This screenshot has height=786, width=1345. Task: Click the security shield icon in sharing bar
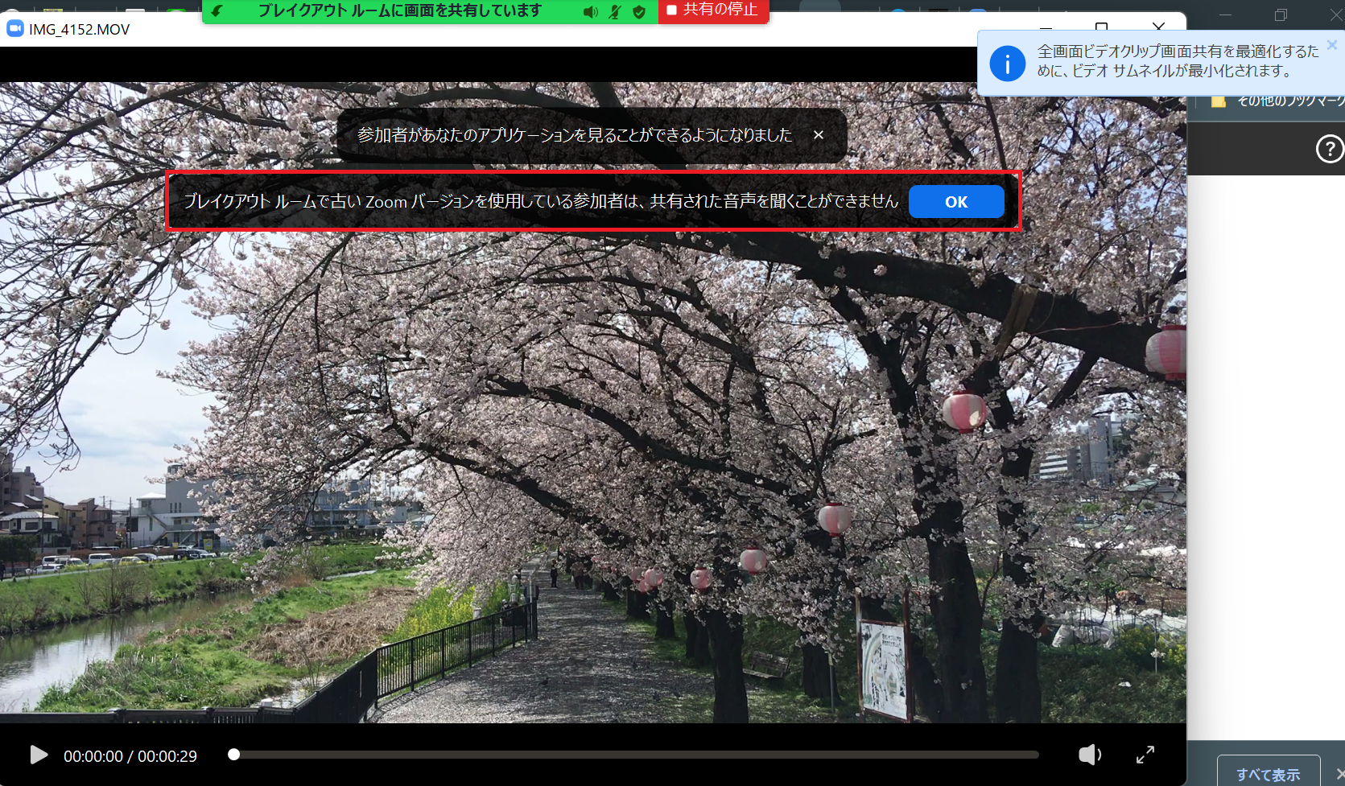639,12
